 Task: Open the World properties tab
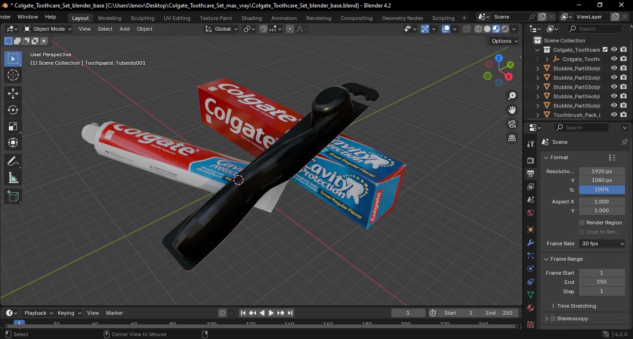click(x=531, y=213)
